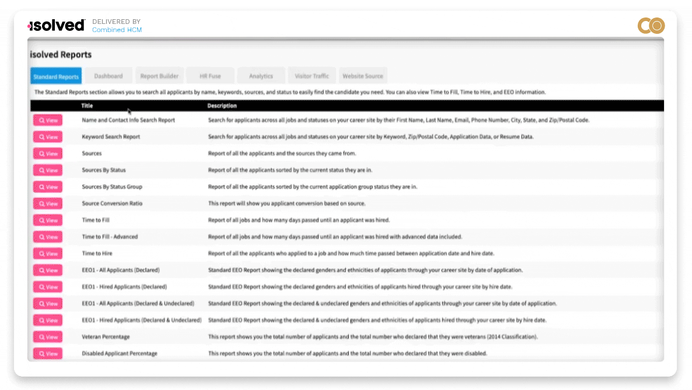The image size is (692, 390).
Task: Click the Title column header
Action: tap(87, 106)
